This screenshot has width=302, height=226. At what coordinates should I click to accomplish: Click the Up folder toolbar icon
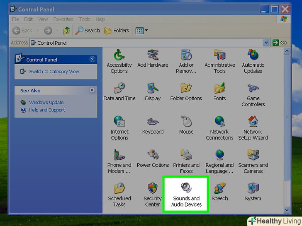point(67,30)
